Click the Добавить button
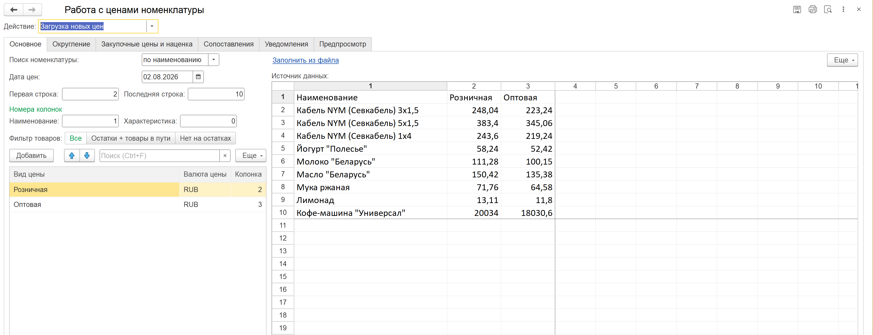 (x=32, y=156)
